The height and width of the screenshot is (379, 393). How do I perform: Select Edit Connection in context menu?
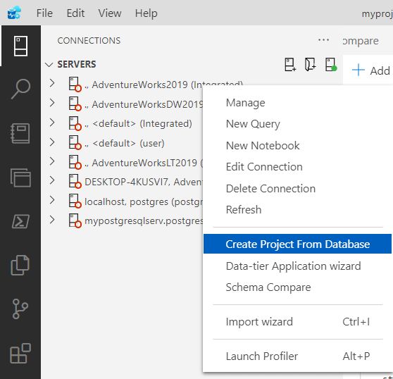297,167
